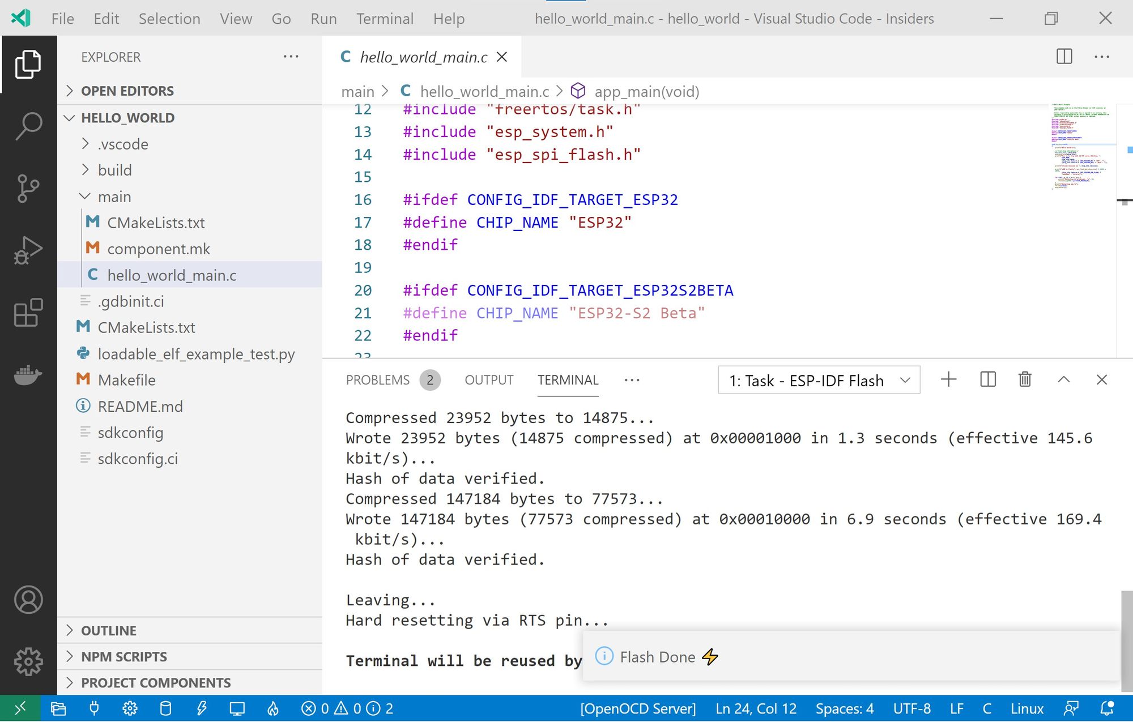This screenshot has height=722, width=1133.
Task: Click Ln 24, Col 12 cursor position
Action: click(756, 708)
